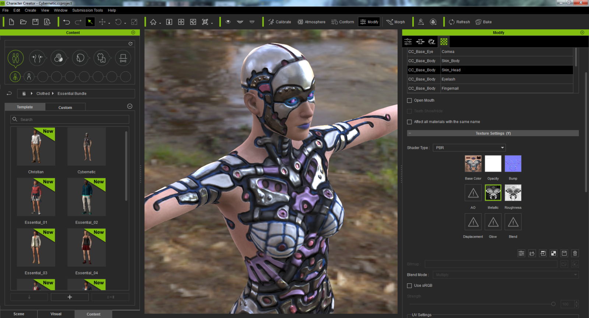Open the checkered Material tab icon
This screenshot has height=318, width=589.
point(444,42)
